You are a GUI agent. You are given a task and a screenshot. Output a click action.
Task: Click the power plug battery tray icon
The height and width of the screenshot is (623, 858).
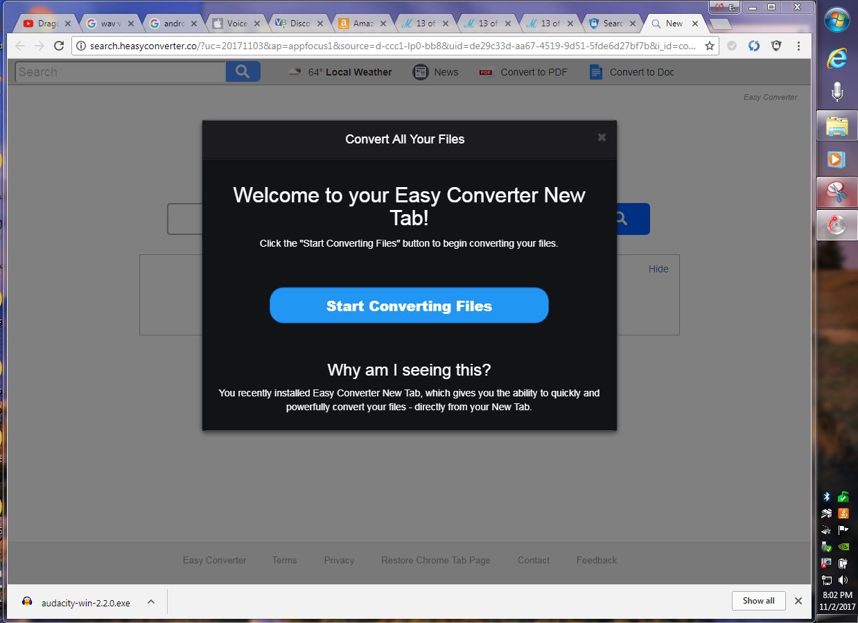click(843, 563)
